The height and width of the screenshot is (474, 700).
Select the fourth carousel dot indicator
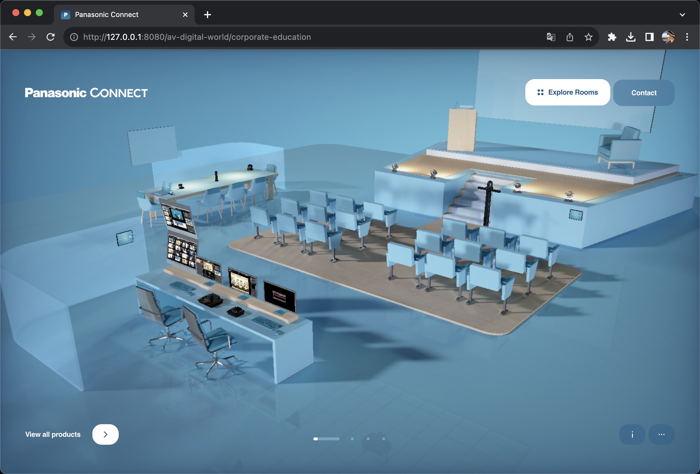[383, 439]
